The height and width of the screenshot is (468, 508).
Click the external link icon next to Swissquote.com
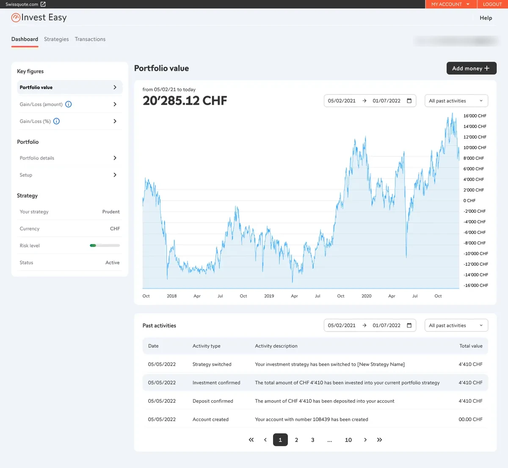43,4
